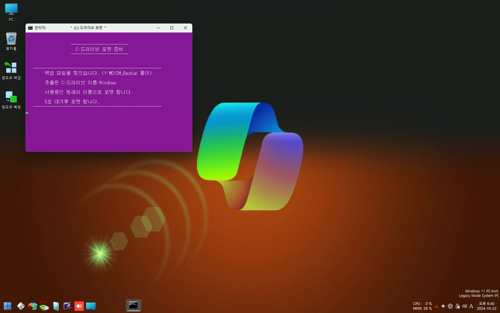This screenshot has height=313, width=500.
Task: Open the Windows Start button on taskbar
Action: click(7, 306)
